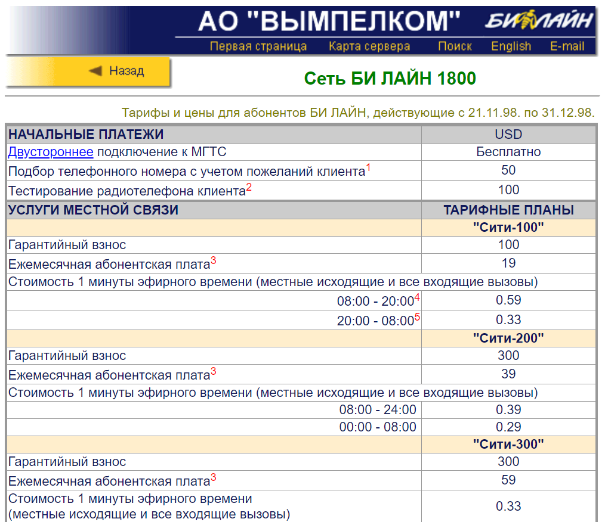Open Карта сервера navigation link
Viewport: 605px width, 522px height.
[369, 46]
